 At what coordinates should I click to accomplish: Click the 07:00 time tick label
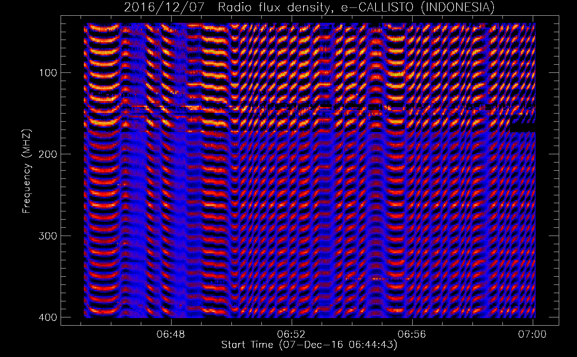coord(532,335)
